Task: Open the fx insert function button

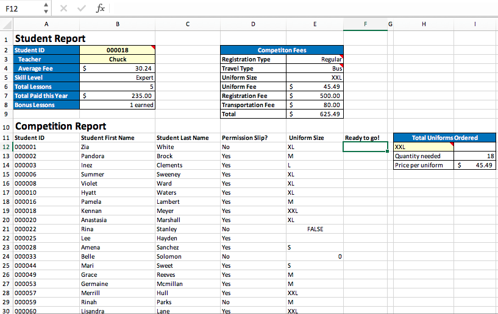Action: [101, 9]
